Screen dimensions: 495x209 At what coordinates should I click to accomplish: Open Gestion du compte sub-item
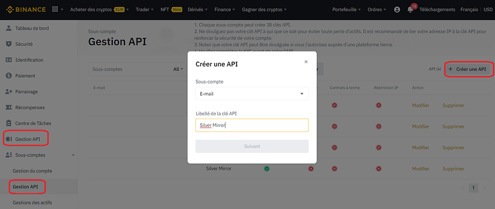pyautogui.click(x=32, y=171)
